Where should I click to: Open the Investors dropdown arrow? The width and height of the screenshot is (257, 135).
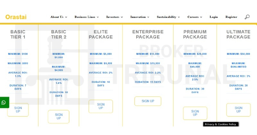[x=121, y=17]
